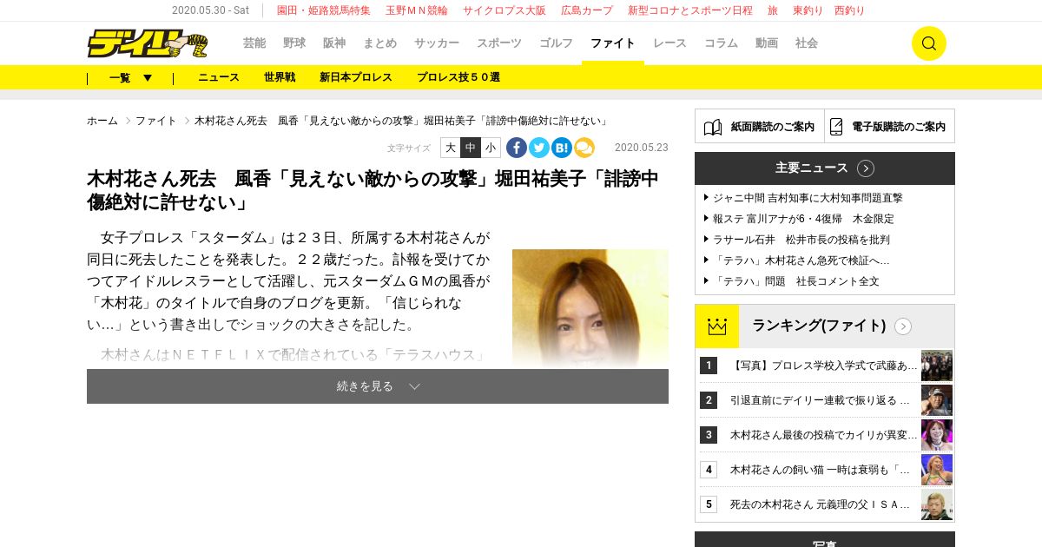
Task: Open the 阪神 navigation tab
Action: 334,43
